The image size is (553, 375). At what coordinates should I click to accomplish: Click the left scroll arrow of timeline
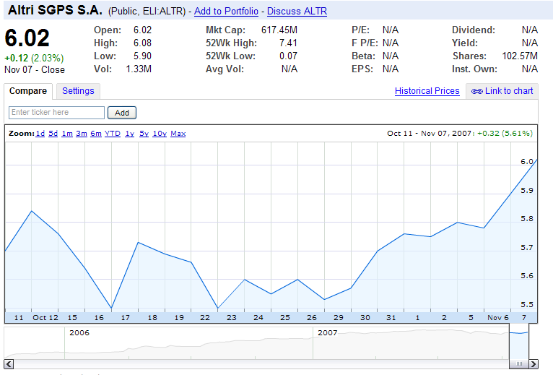(9, 363)
